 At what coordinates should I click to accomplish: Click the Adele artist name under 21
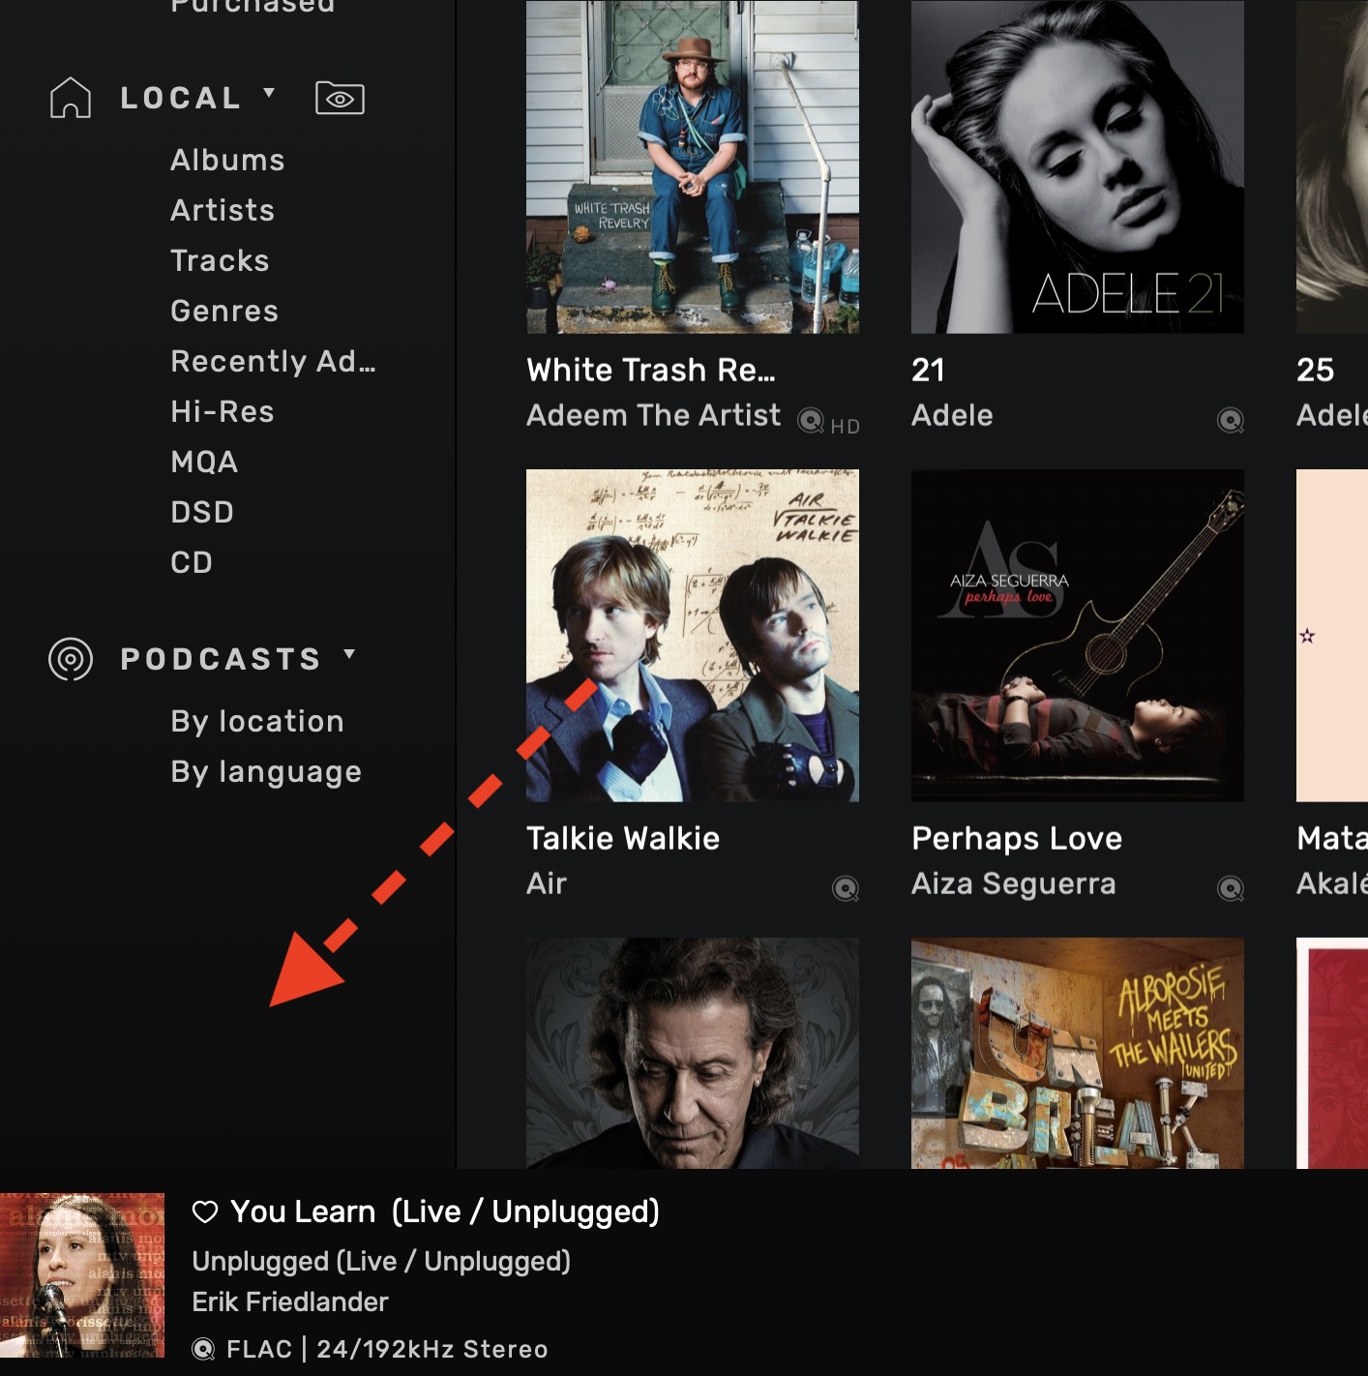tap(952, 415)
